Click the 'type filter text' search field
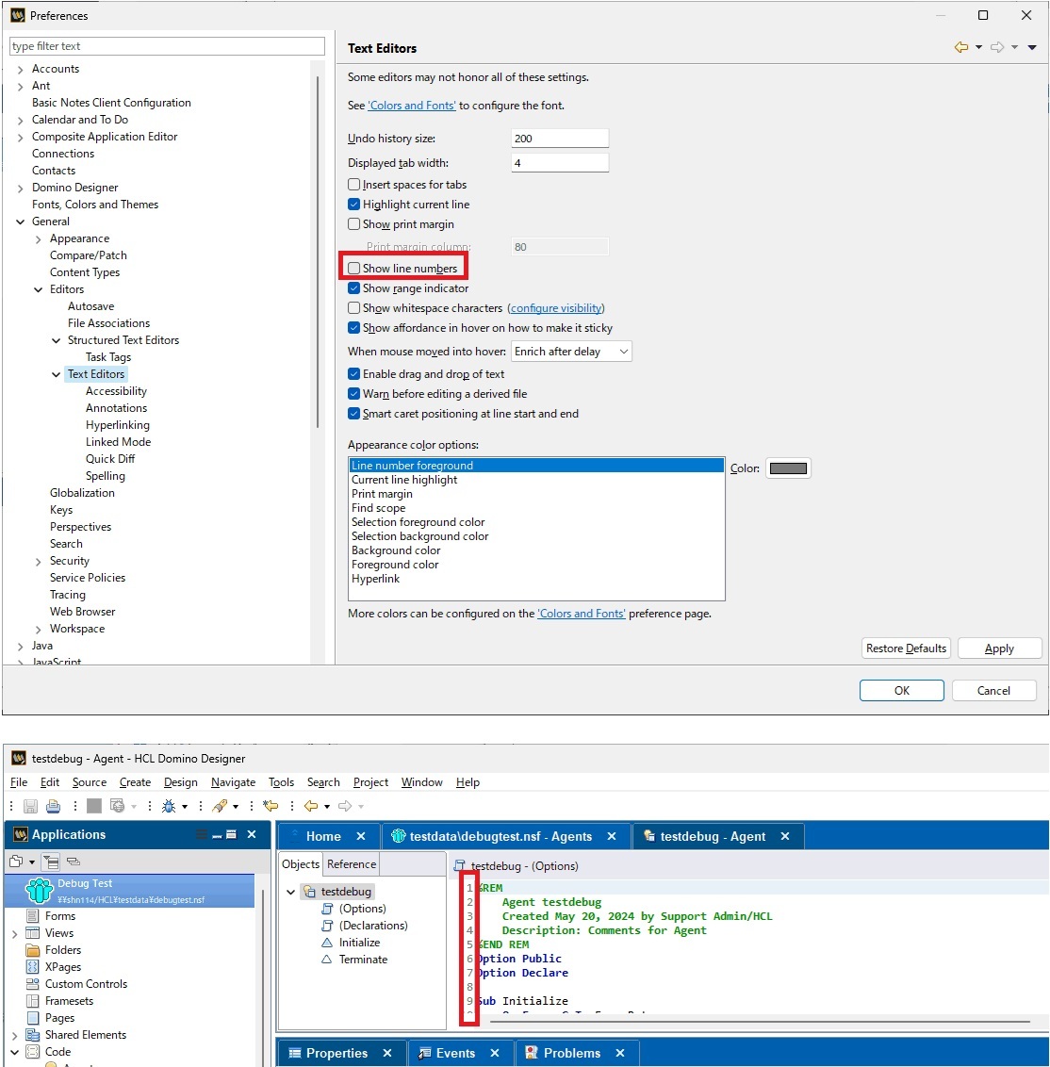1050x1067 pixels. pyautogui.click(x=167, y=45)
